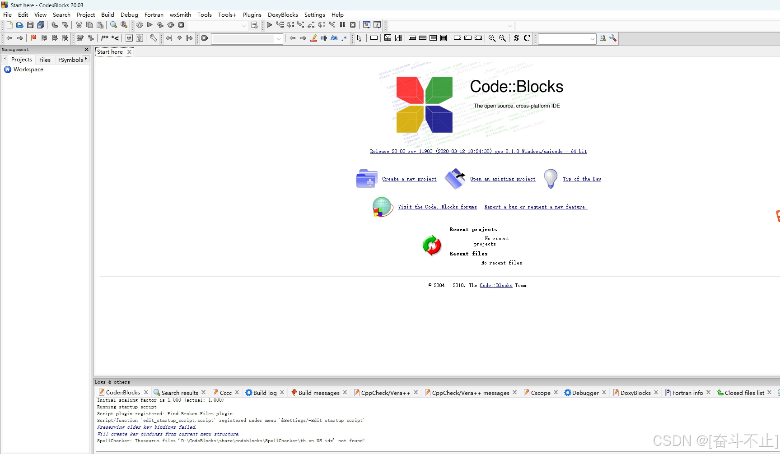Toggle Selected text search option
780x454 pixels.
(324, 38)
